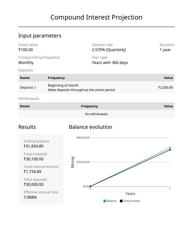Click the blue Balance end data point
193x242 pixels.
[x=170, y=148]
